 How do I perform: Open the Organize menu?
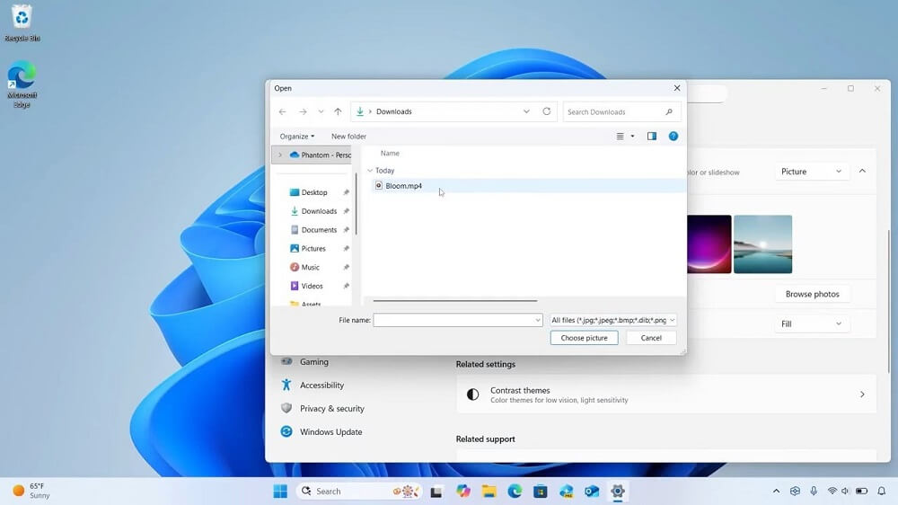tap(296, 137)
